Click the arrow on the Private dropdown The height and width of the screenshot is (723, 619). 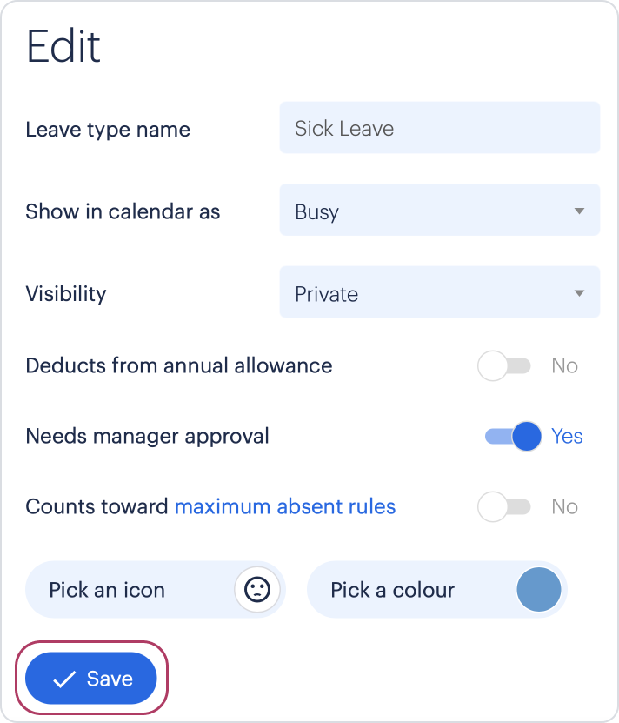point(579,293)
